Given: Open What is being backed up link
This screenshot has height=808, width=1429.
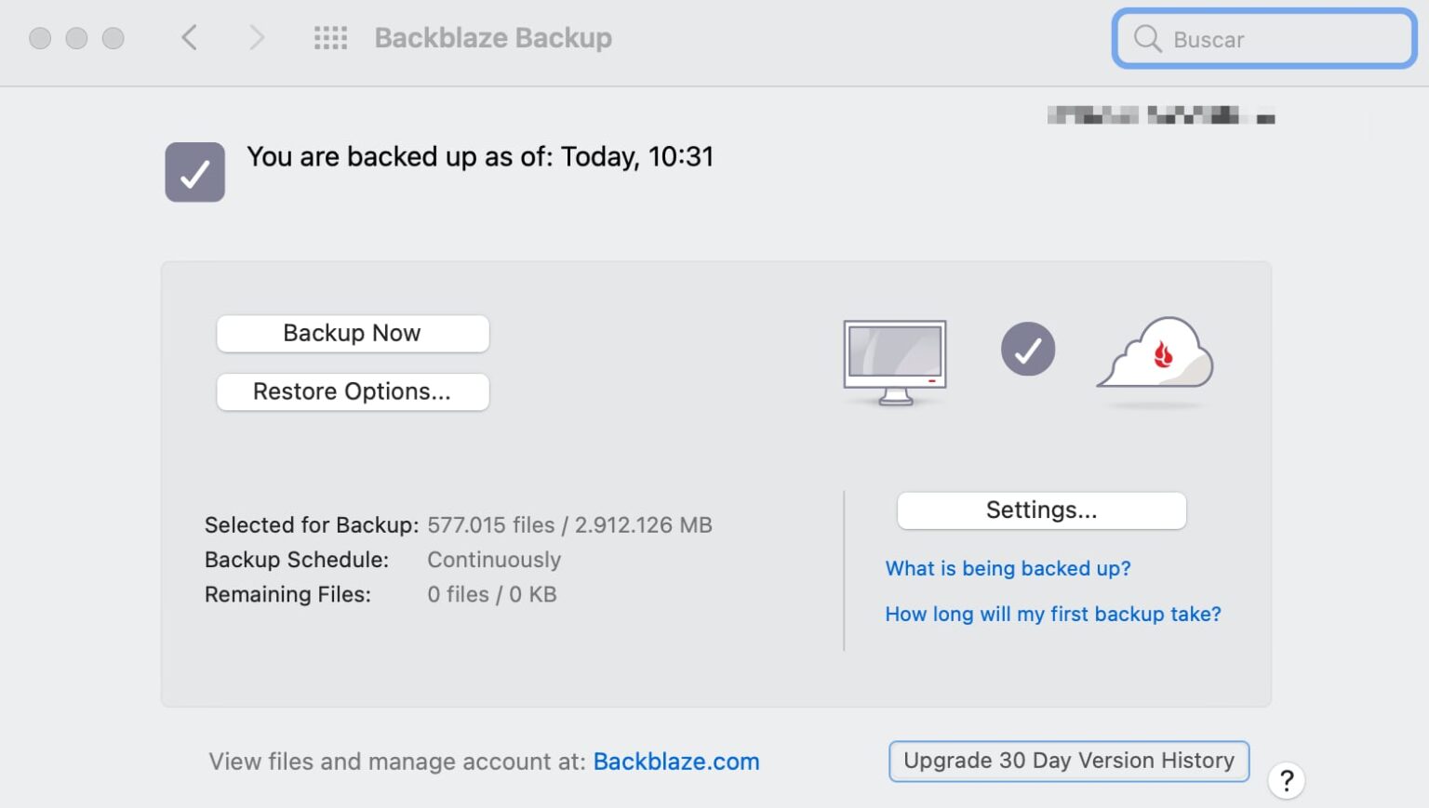Looking at the screenshot, I should [1008, 568].
